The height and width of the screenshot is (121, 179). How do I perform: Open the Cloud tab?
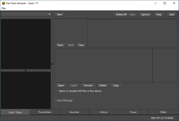pos(133,112)
